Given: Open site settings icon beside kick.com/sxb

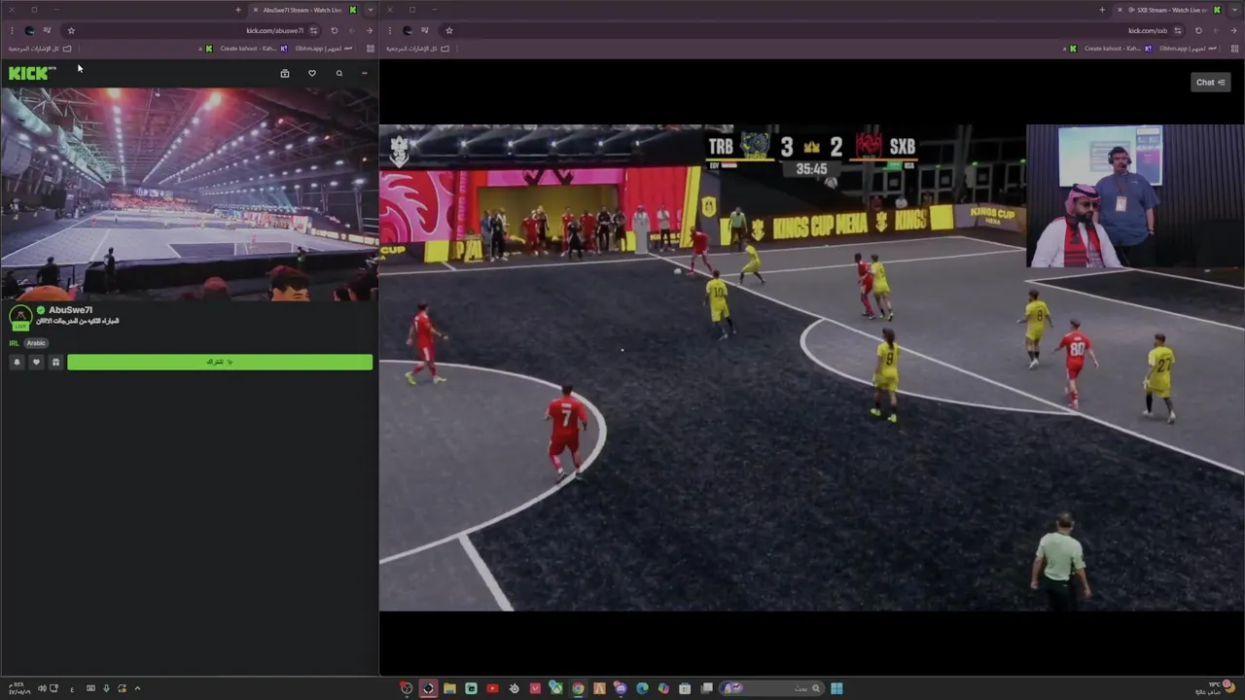Looking at the screenshot, I should (x=1177, y=30).
